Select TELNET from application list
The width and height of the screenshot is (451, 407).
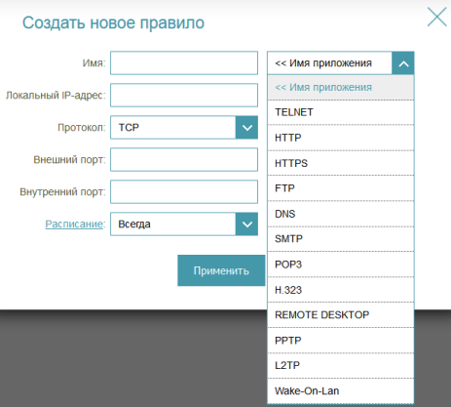(341, 112)
